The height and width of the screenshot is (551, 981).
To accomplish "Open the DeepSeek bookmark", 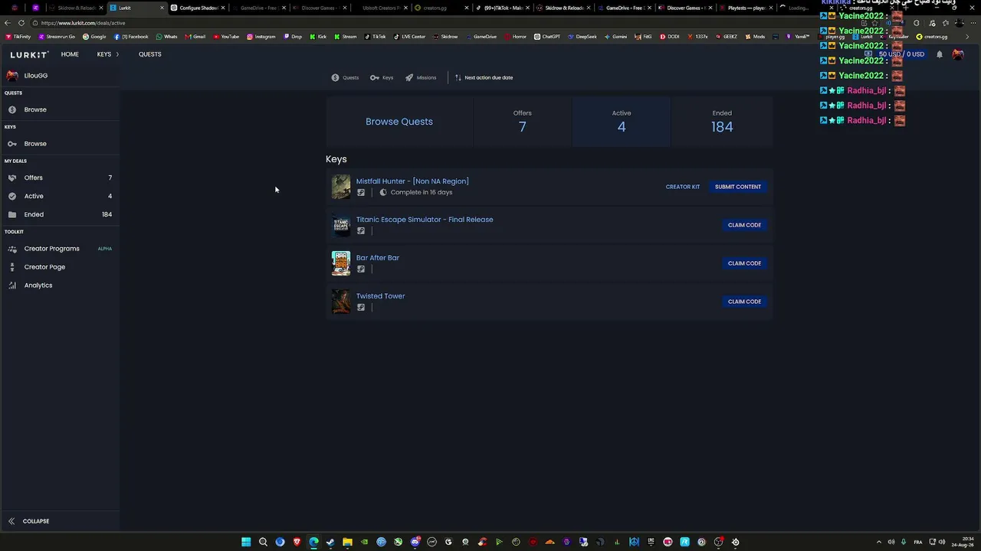I will pos(582,37).
